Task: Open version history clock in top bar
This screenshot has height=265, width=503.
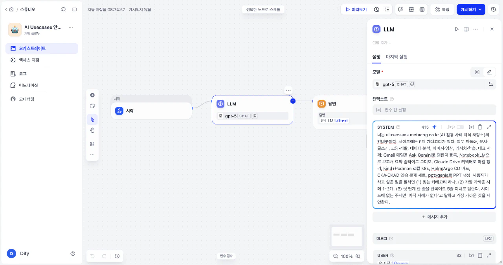Action: point(494,9)
